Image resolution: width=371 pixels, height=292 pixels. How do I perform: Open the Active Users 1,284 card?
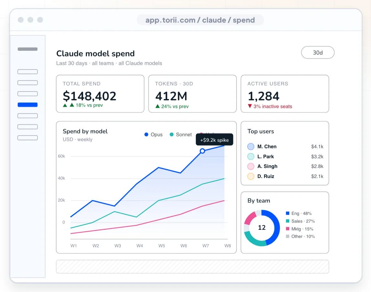[x=285, y=94]
